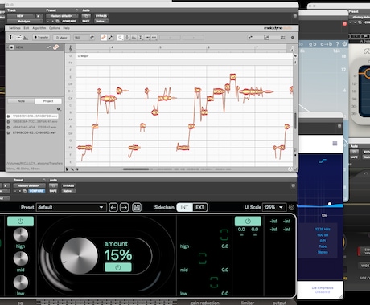Screen dimensions: 370x305
Task: Click COMPARE in the Melodyne header
Action: point(69,22)
